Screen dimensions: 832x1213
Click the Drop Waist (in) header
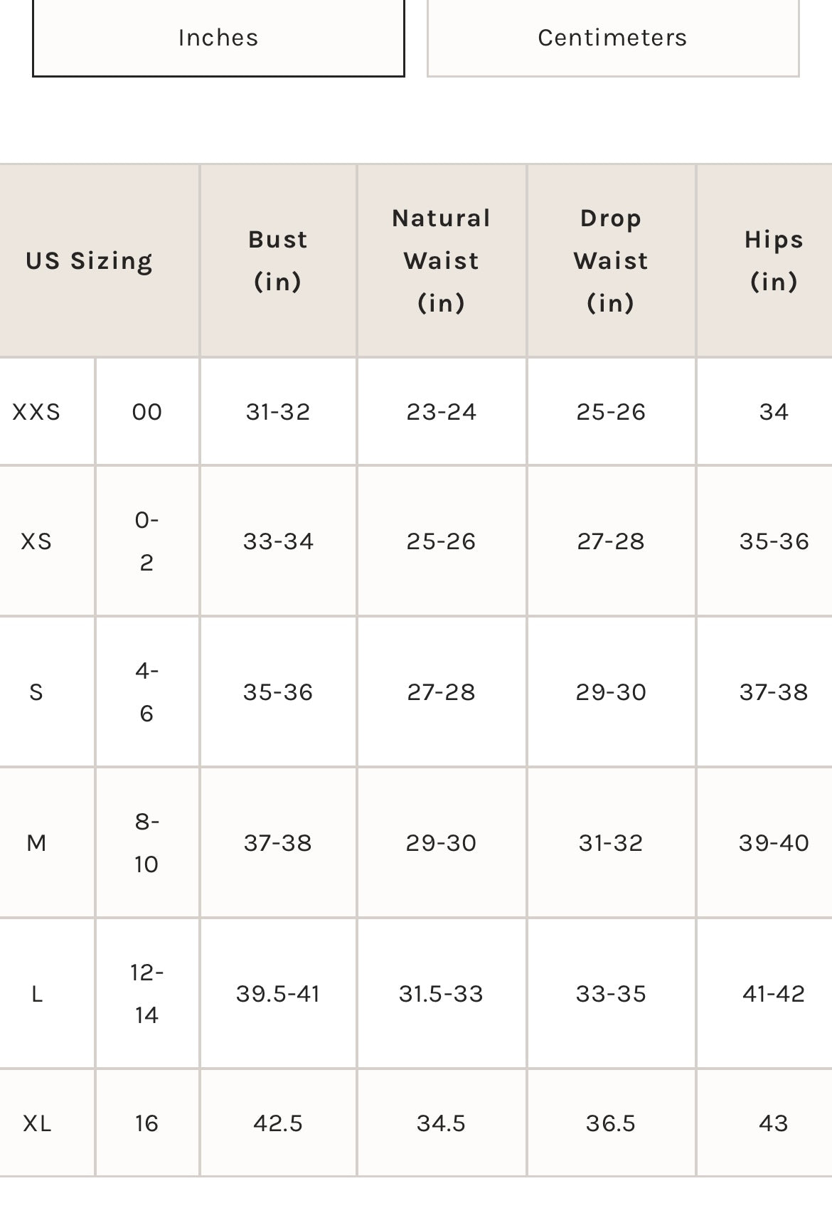point(611,260)
